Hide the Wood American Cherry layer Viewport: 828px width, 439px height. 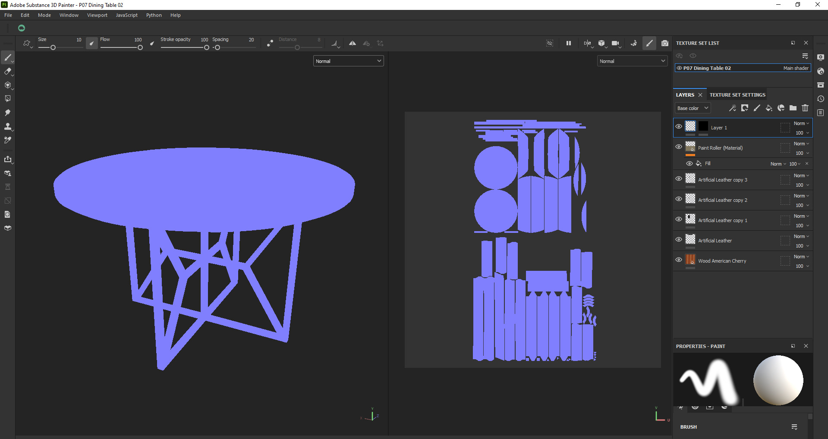[679, 260]
